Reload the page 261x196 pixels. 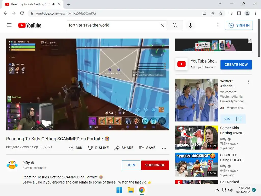tap(22, 13)
